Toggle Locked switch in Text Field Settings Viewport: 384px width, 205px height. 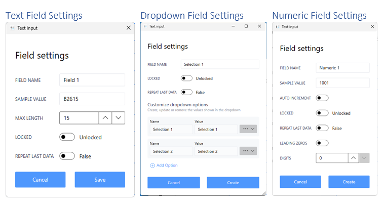(x=67, y=137)
